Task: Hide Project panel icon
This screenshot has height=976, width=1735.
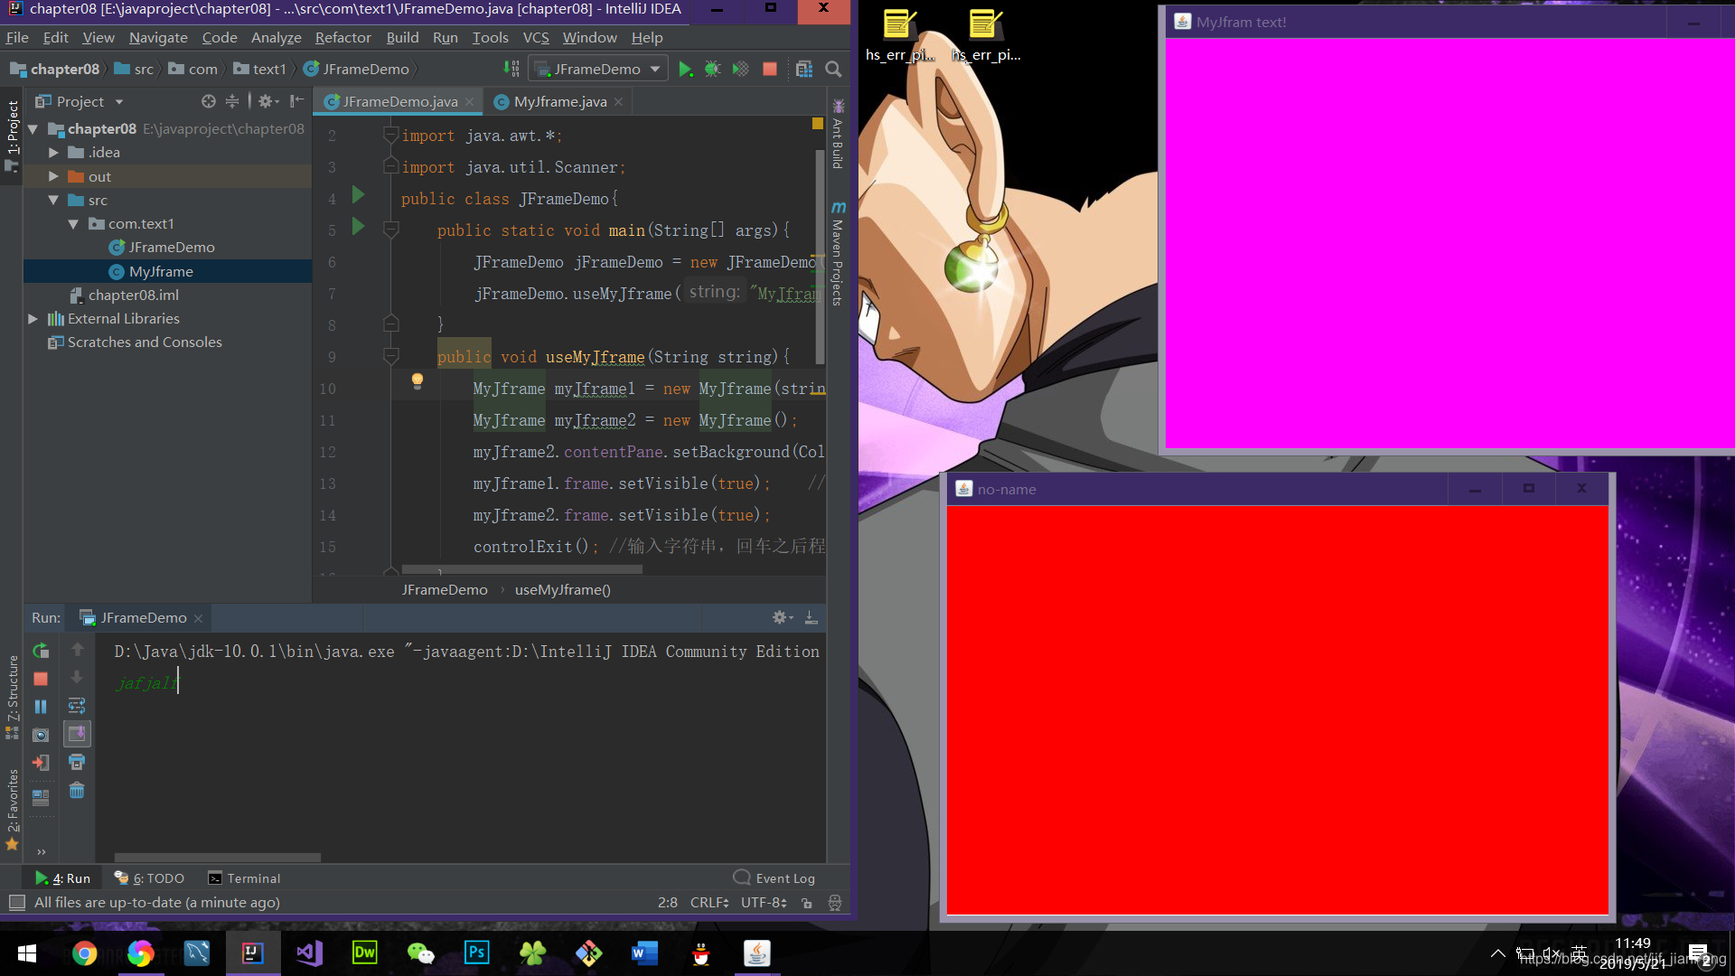Action: point(296,101)
